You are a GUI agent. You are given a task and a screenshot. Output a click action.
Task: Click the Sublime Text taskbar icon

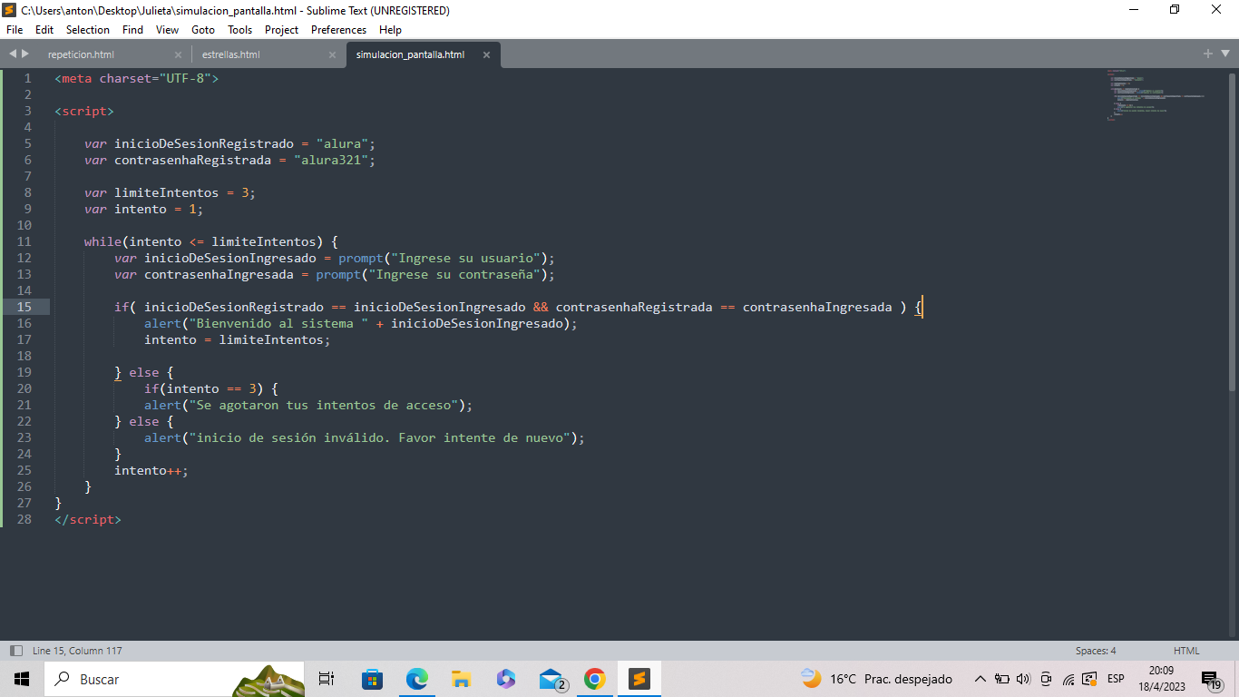click(x=639, y=679)
